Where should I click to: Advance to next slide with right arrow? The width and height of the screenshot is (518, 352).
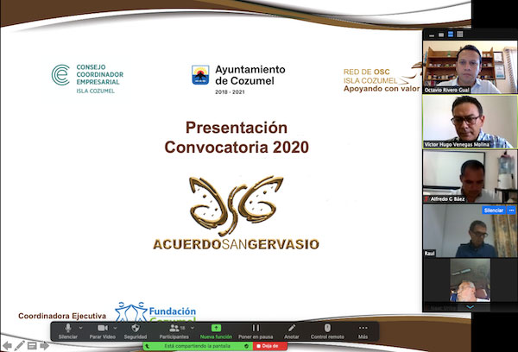point(45,346)
